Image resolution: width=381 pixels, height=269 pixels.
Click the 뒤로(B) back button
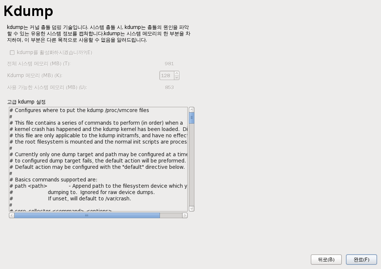coord(326,259)
